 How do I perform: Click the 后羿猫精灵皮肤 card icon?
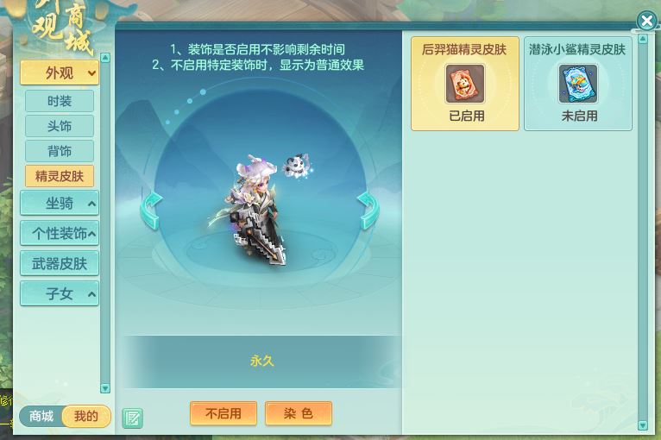point(465,84)
